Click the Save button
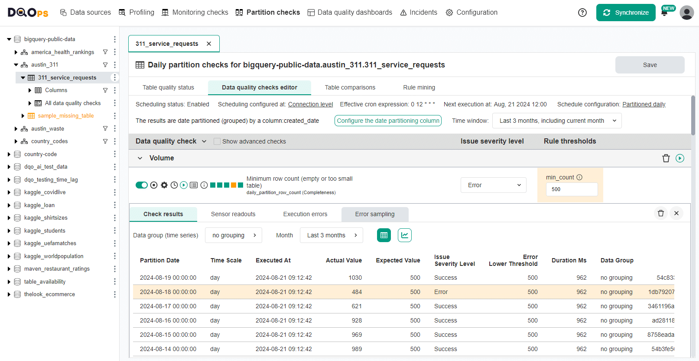699x361 pixels. click(x=650, y=65)
